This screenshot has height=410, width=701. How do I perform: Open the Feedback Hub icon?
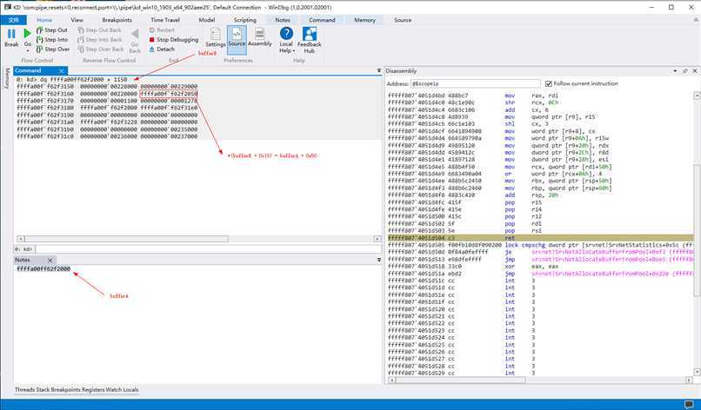click(310, 34)
